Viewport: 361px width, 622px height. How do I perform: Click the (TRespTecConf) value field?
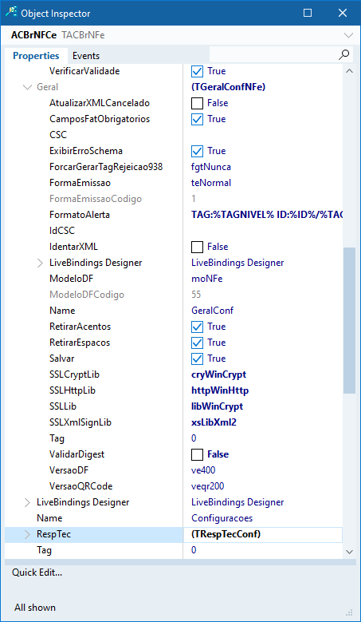click(x=263, y=535)
